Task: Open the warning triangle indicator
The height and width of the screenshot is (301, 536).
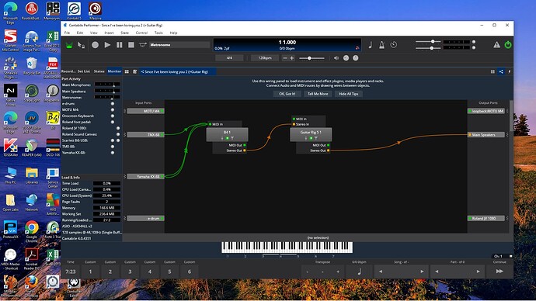Action: click(x=496, y=45)
